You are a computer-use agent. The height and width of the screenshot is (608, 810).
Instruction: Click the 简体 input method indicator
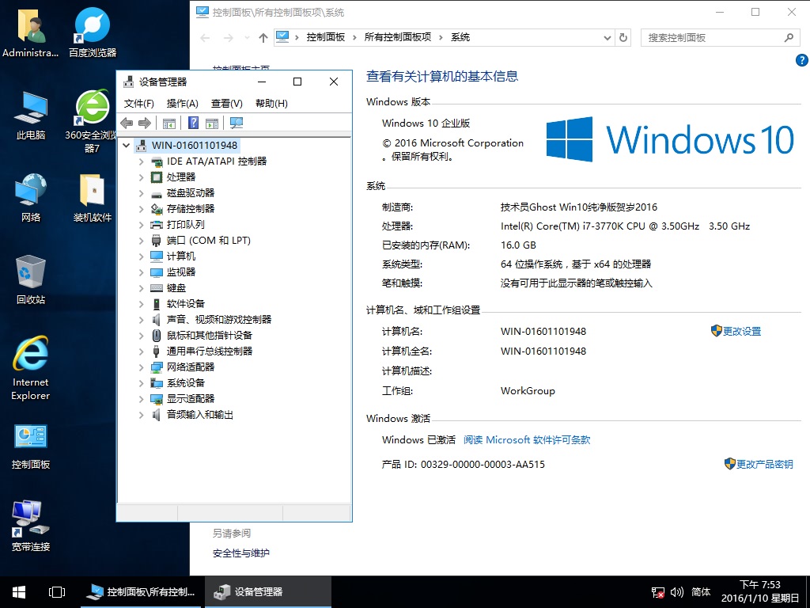(x=701, y=592)
